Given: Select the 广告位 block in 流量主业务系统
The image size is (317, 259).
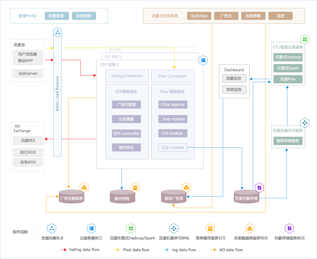Looking at the screenshot, I should [x=226, y=16].
